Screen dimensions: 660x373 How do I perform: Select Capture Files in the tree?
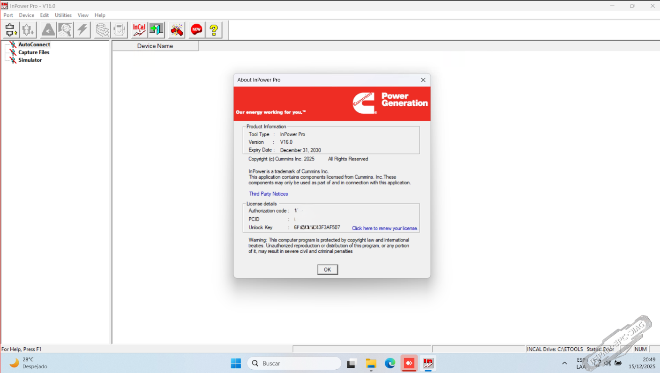point(34,52)
